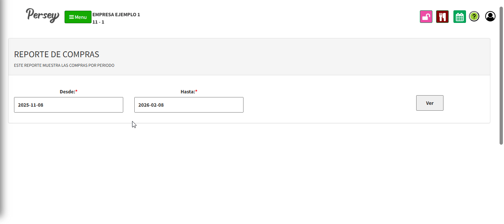
Task: Click the EMPRESA EJEMPLO 1 company name
Action: click(x=116, y=15)
